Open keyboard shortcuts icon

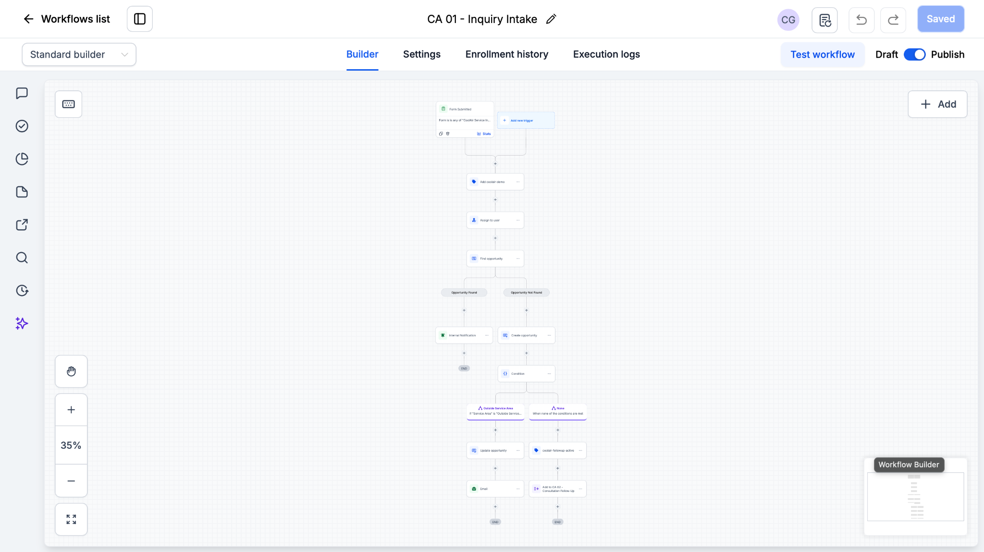[68, 104]
